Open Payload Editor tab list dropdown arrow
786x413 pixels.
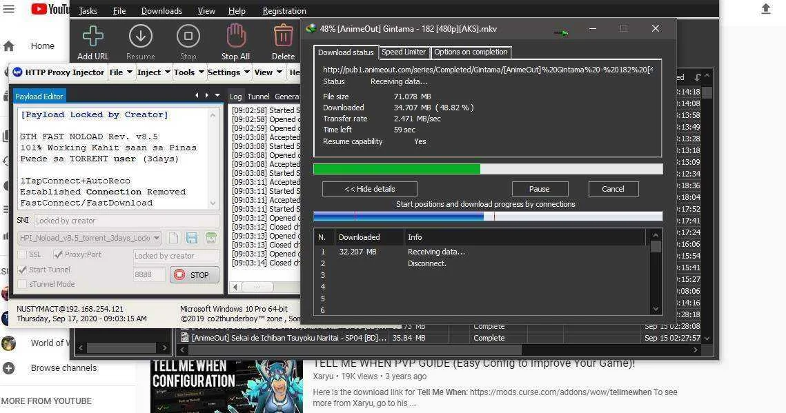217,95
